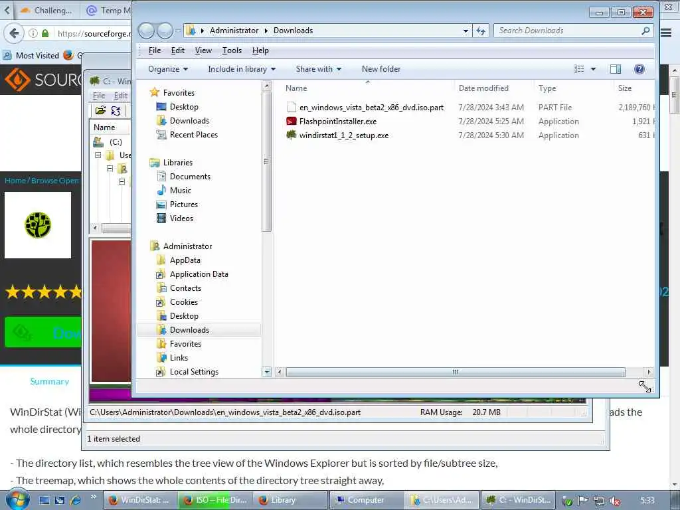Click Most Visited bookmark in Firefox
The image size is (680, 510).
(32, 56)
